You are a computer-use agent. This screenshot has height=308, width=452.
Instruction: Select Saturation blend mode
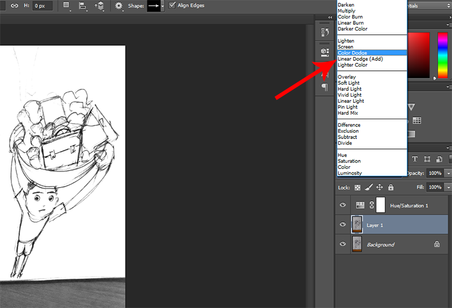point(372,161)
